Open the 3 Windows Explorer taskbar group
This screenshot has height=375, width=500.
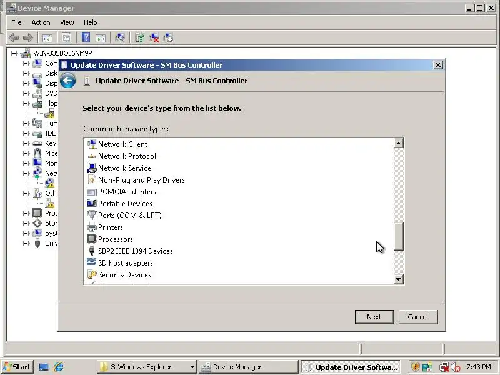point(147,367)
